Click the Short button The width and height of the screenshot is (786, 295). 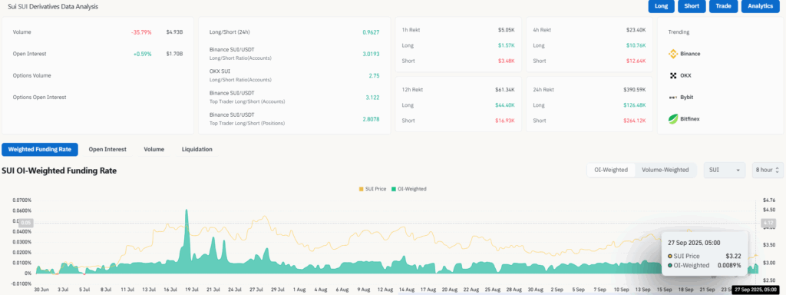692,6
